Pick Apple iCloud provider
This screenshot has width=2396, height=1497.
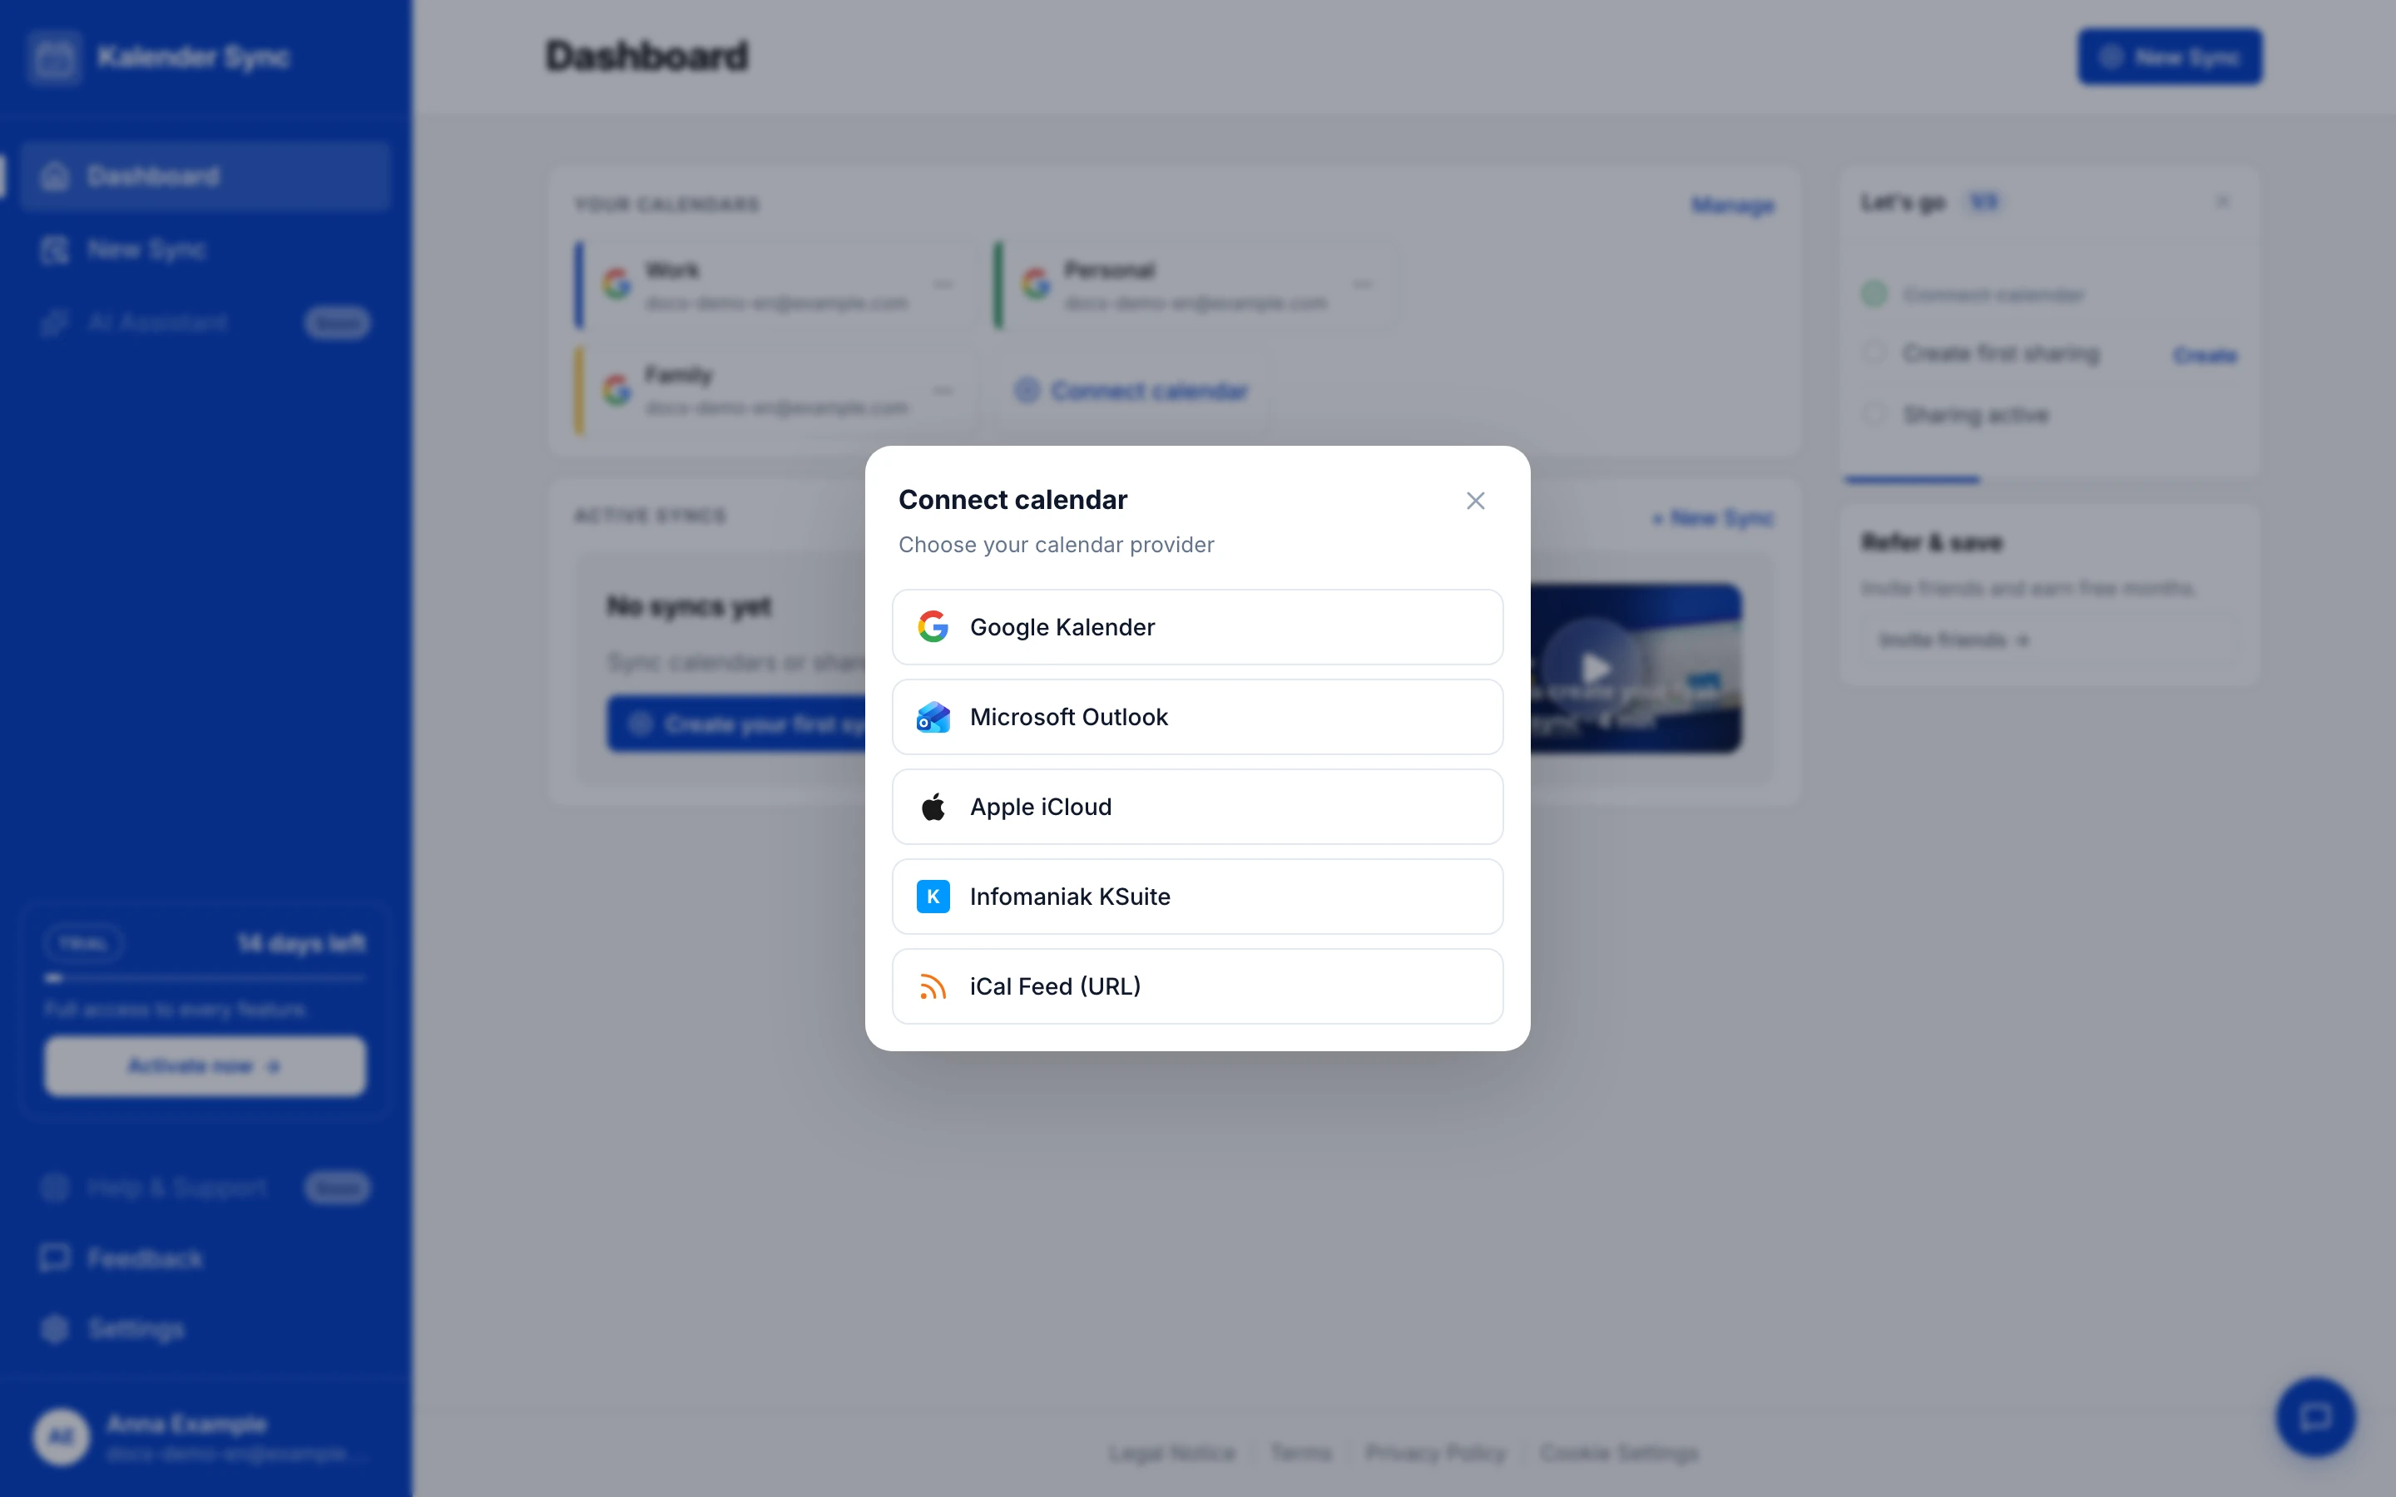(1197, 807)
